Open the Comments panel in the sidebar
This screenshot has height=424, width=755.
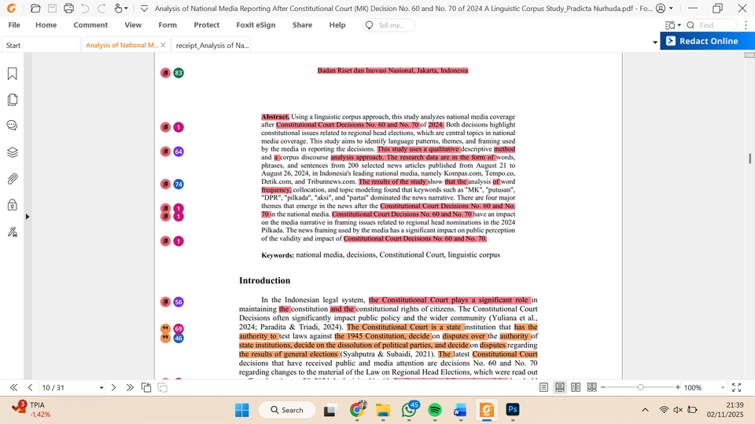click(13, 126)
